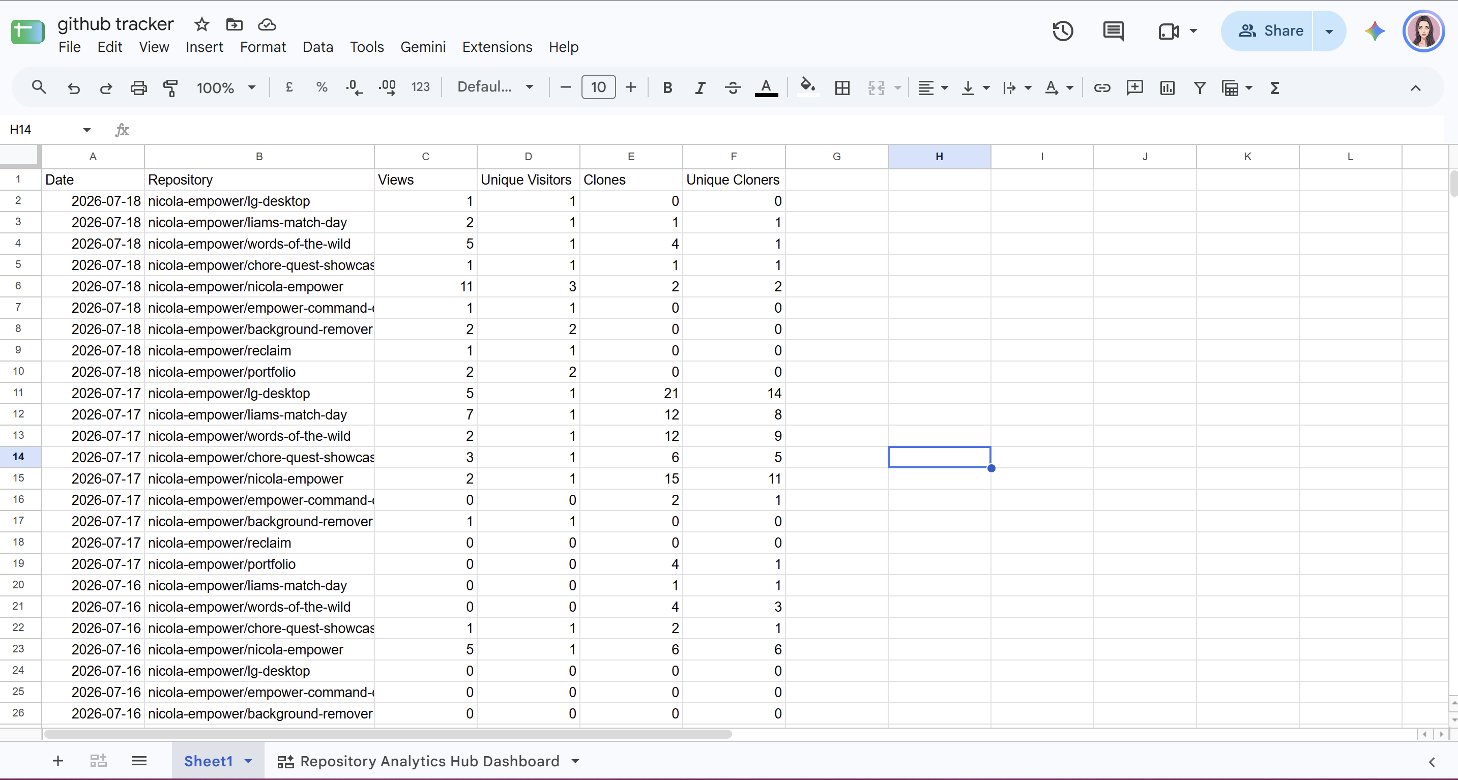Switch to Repository Analytics Hub Dashboard tab
This screenshot has height=780, width=1458.
[x=429, y=761]
